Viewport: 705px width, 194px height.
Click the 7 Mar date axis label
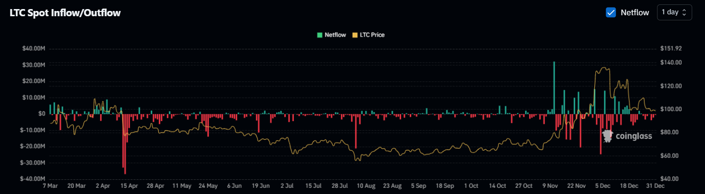[x=50, y=185]
